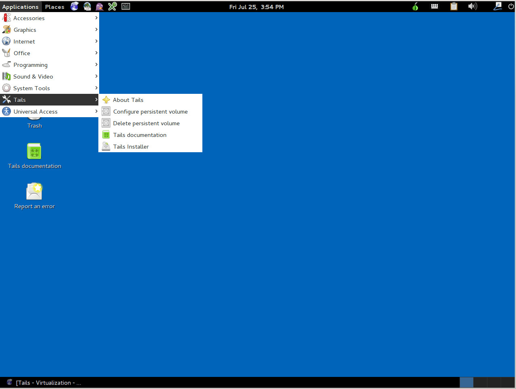Select the highlighted Tails menu category

coord(50,99)
